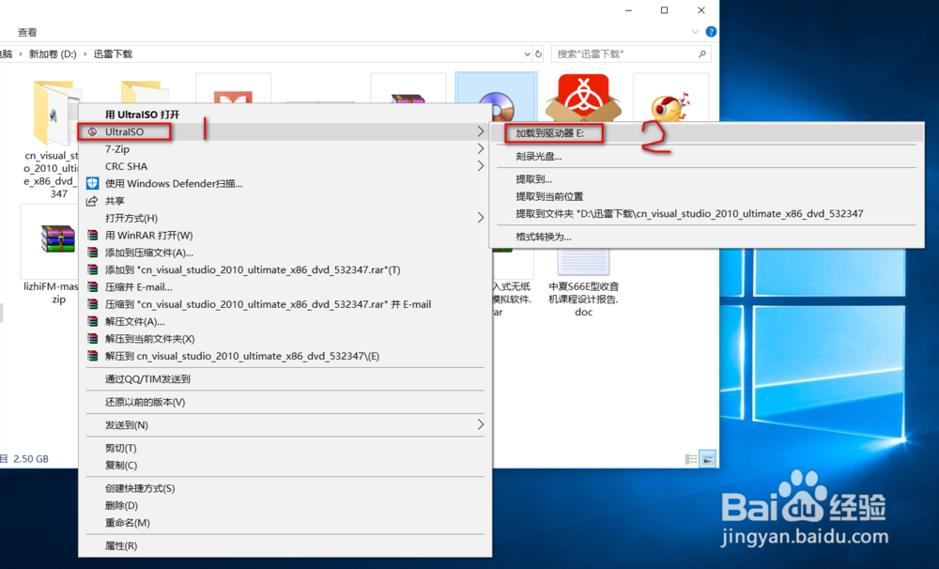Choose 提取到... in UltraISO submenu
The image size is (939, 569).
706,179
